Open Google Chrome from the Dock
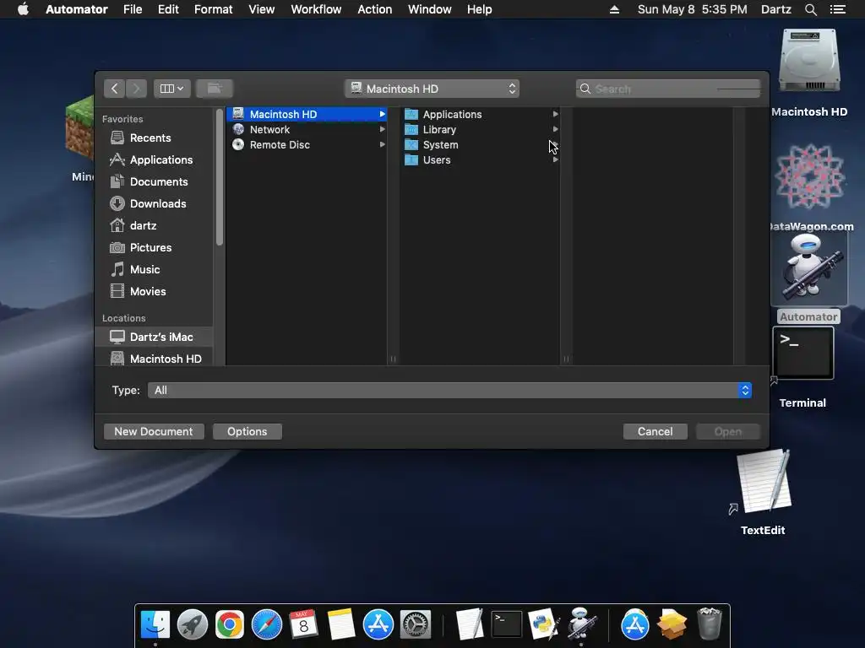This screenshot has width=865, height=648. coord(230,624)
